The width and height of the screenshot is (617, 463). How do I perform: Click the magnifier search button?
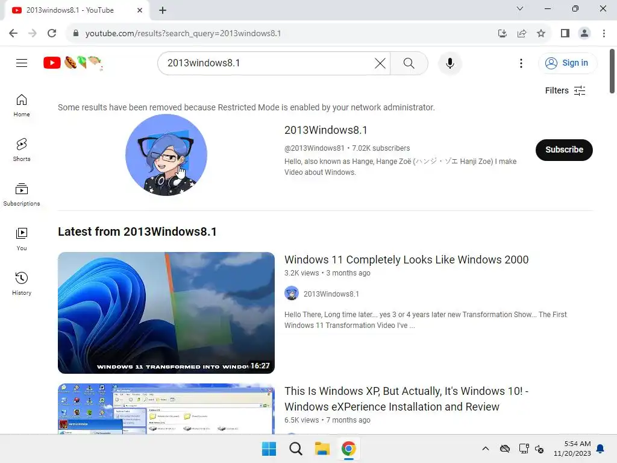pyautogui.click(x=409, y=63)
